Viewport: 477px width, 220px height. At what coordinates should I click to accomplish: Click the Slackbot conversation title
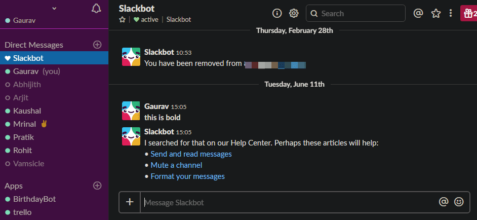[x=137, y=8]
